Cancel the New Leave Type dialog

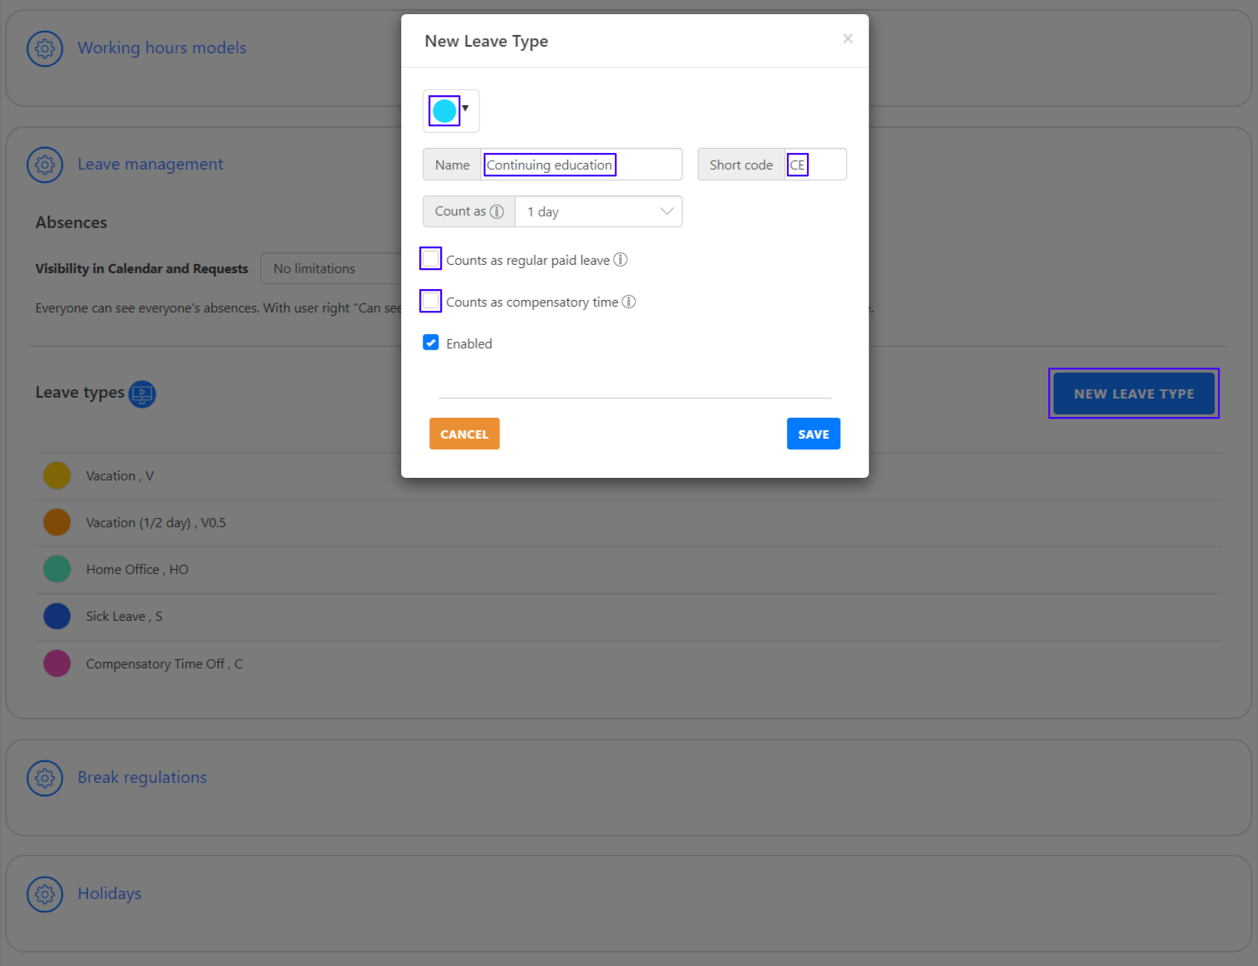(x=464, y=433)
